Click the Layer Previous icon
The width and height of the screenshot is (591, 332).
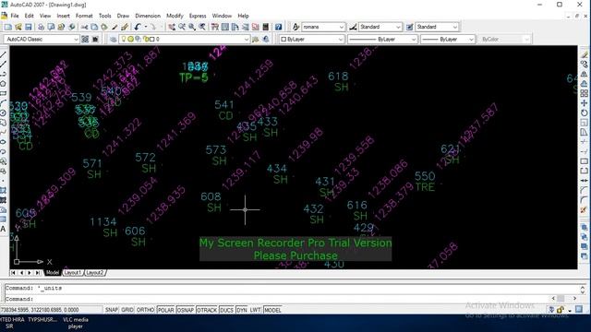266,39
